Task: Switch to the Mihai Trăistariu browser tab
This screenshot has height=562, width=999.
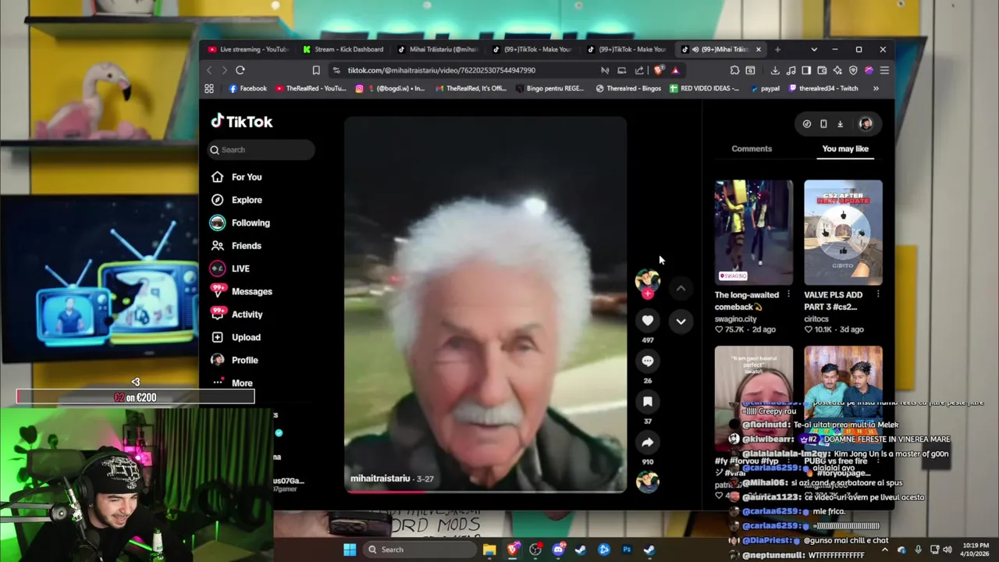Action: 439,49
